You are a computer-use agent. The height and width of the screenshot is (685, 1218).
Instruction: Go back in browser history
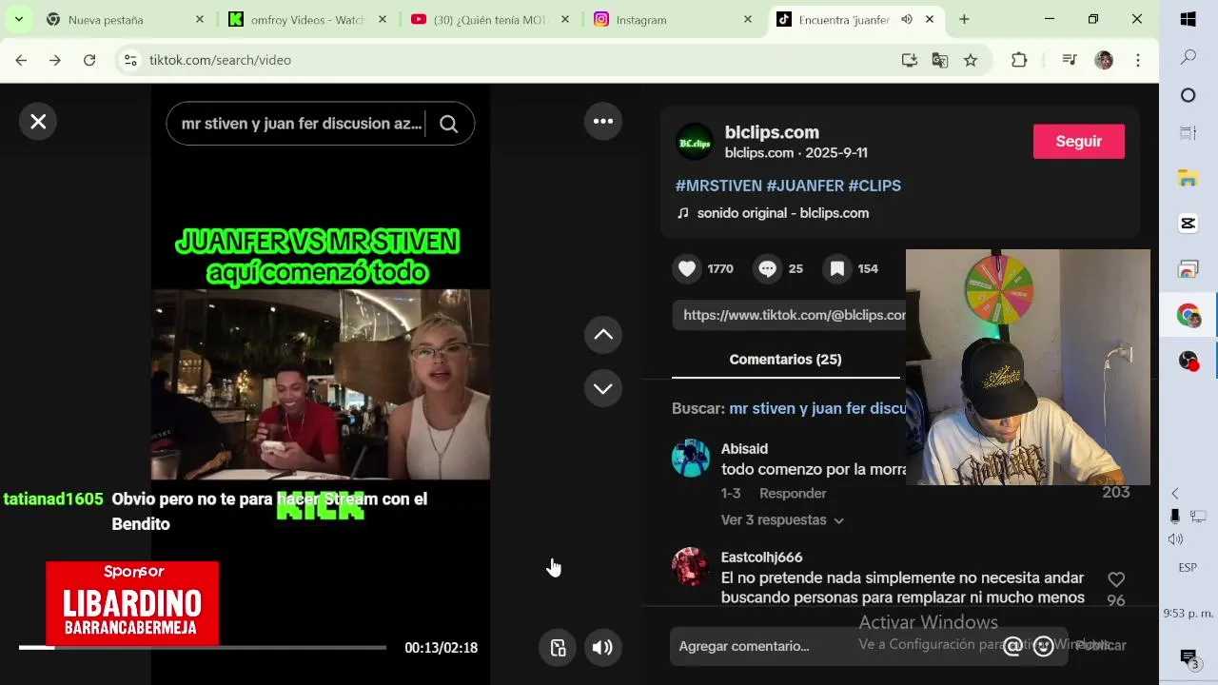pos(21,60)
